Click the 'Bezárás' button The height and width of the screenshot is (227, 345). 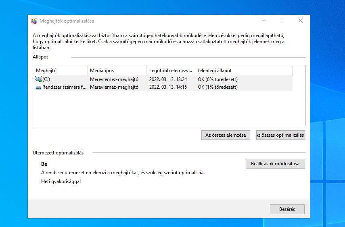[287, 209]
